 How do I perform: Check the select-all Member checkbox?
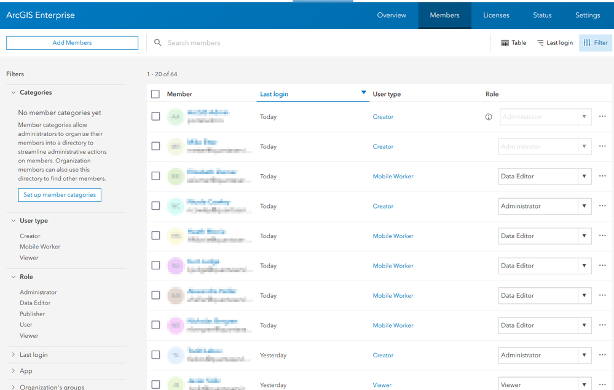click(155, 94)
